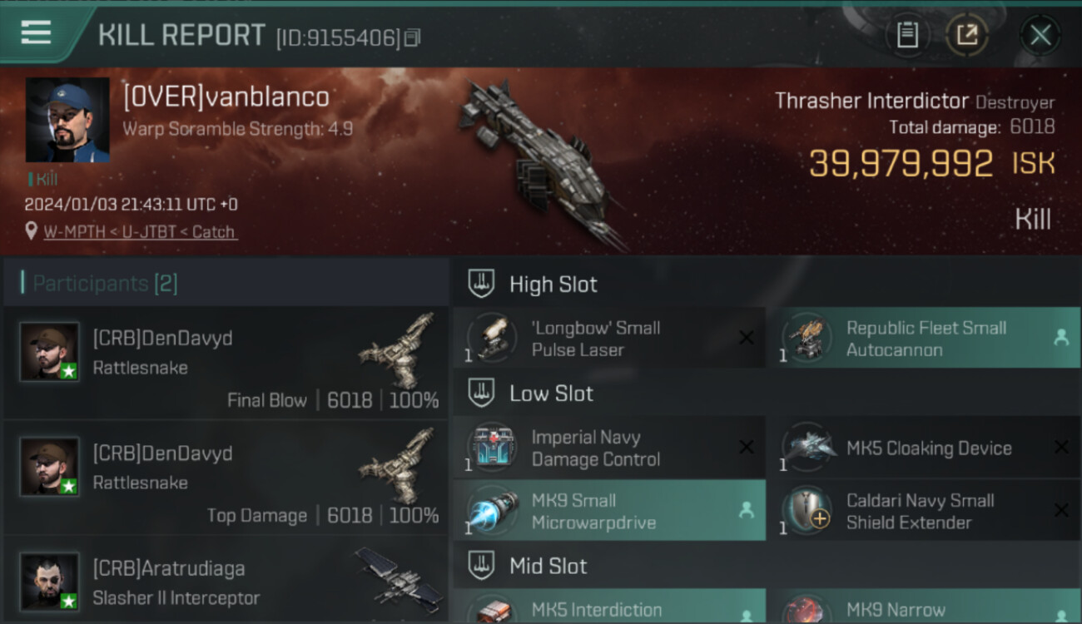Select Republic Fleet Small Autocannon module
This screenshot has height=624, width=1082.
pos(930,338)
